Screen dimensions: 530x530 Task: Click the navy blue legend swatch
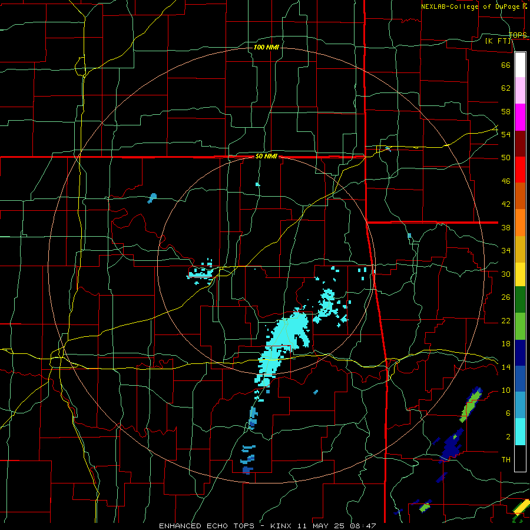coord(520,353)
